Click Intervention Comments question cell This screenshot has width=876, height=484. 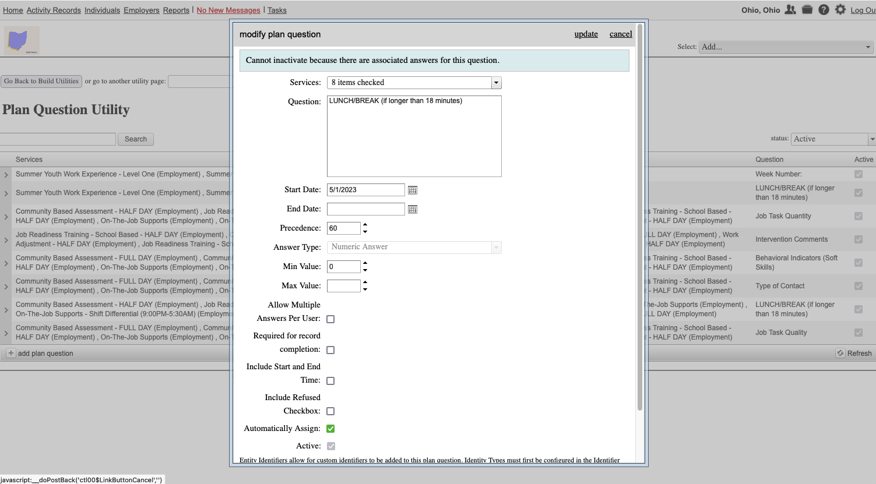pyautogui.click(x=791, y=239)
